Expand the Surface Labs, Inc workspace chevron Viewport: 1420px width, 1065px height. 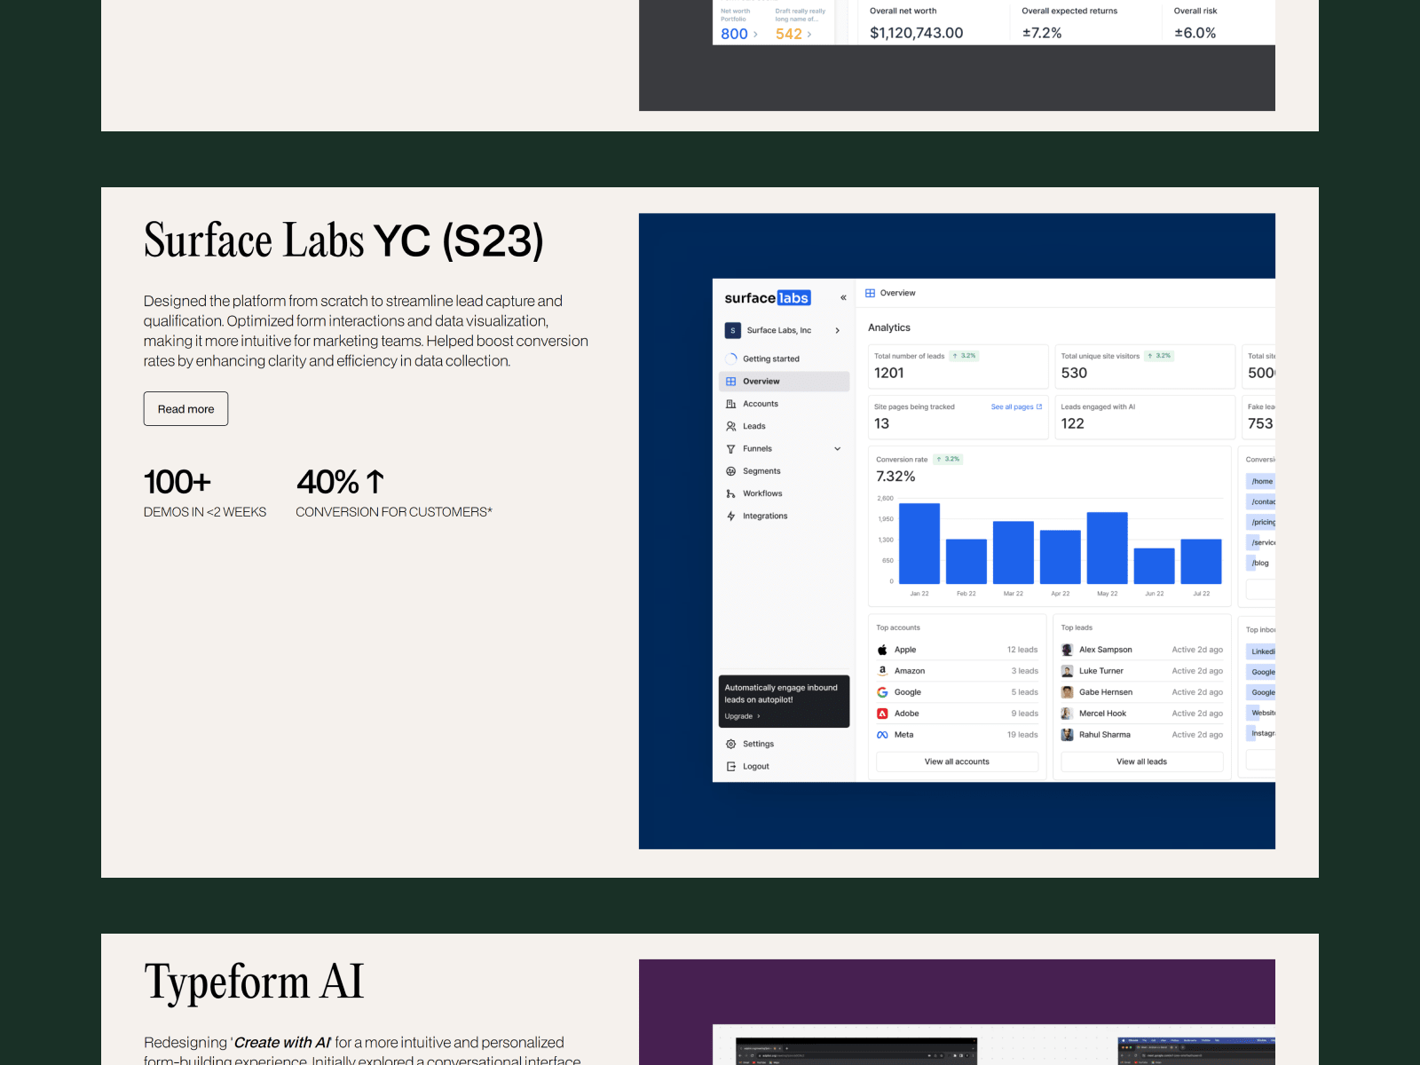837,330
